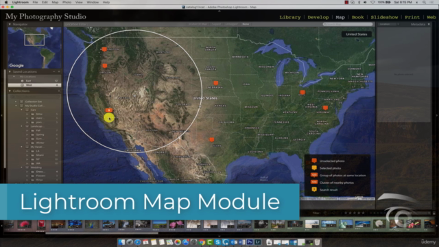Click the orange photo pin in Oregon
The image size is (439, 247).
(x=105, y=66)
